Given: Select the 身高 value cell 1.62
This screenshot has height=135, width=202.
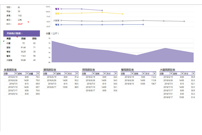Looking at the screenshot, I should coord(20,16).
